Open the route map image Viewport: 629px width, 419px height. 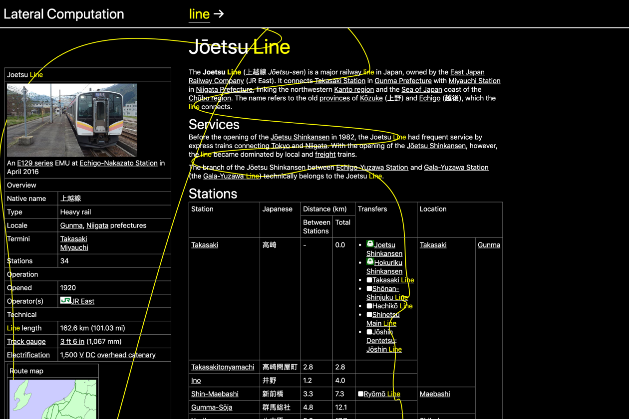pos(53,399)
